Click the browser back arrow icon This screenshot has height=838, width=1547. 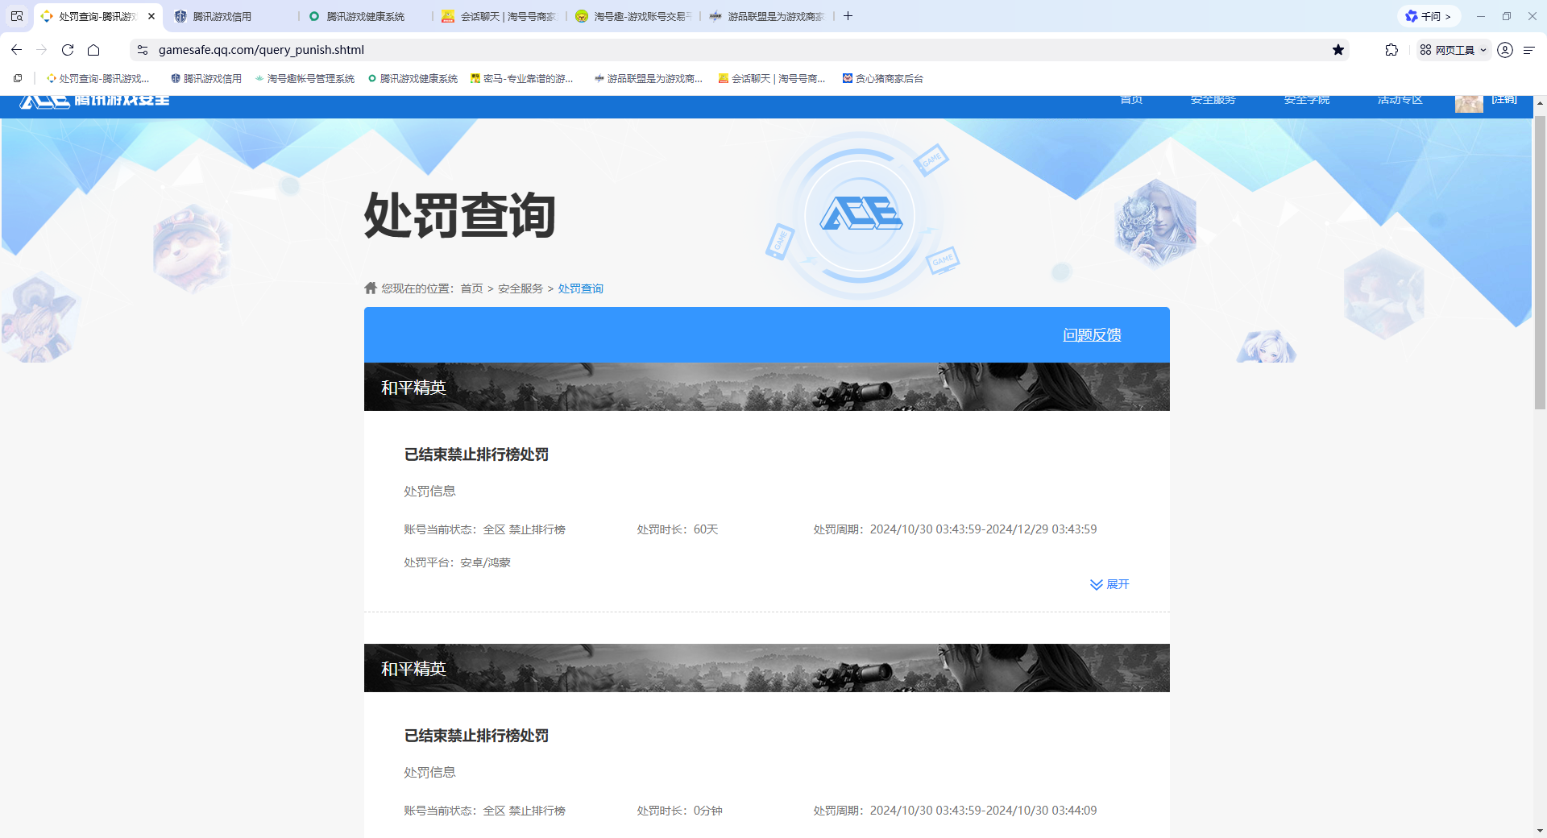[16, 50]
